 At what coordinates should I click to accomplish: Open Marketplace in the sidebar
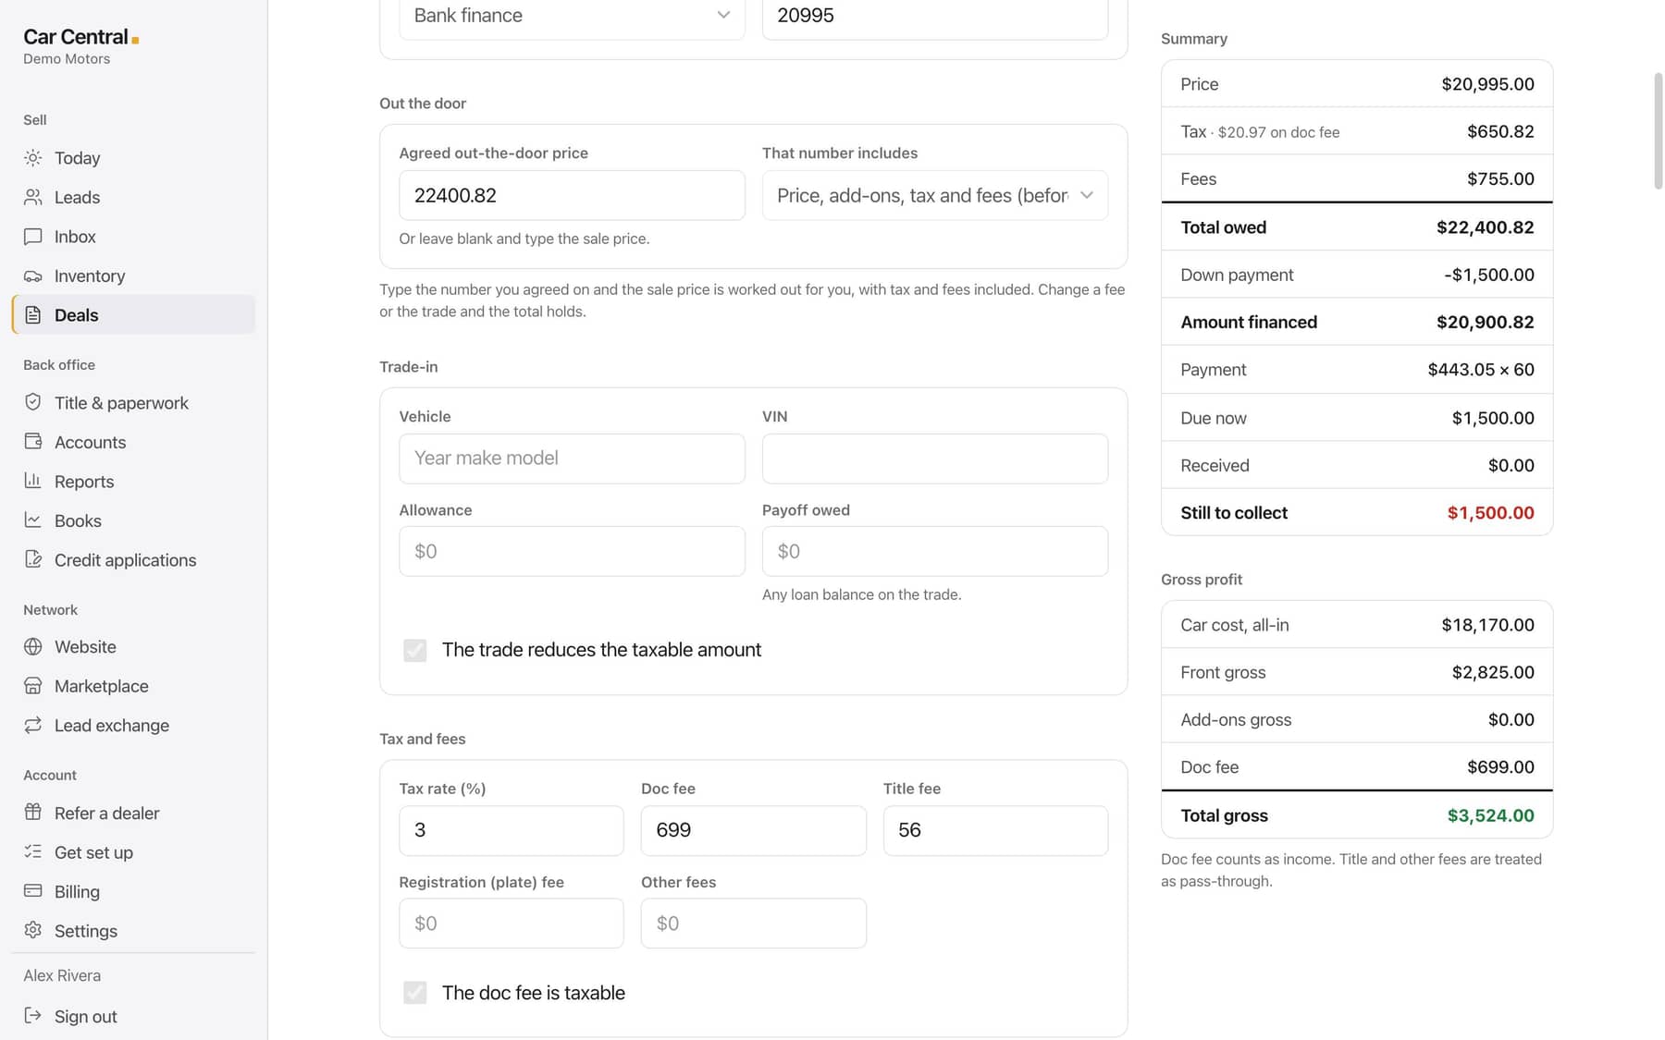(x=133, y=686)
